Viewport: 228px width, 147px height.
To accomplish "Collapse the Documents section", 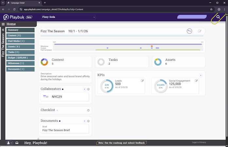I will click(88, 121).
